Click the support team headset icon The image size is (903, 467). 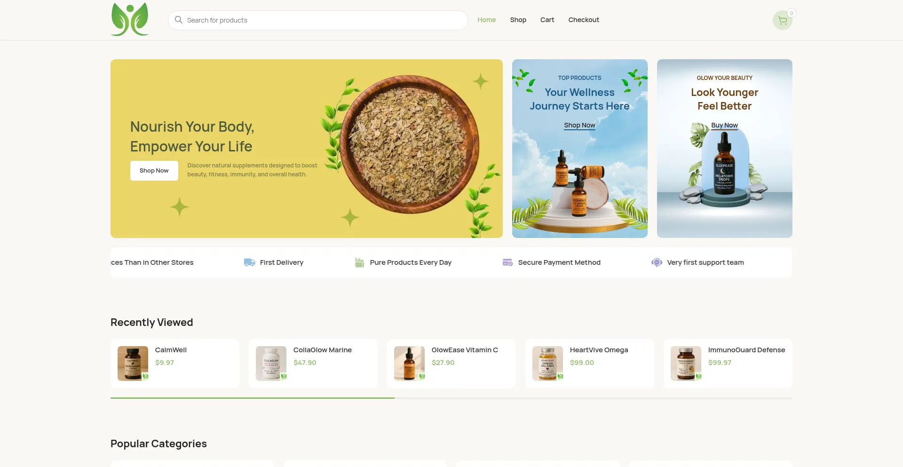657,262
